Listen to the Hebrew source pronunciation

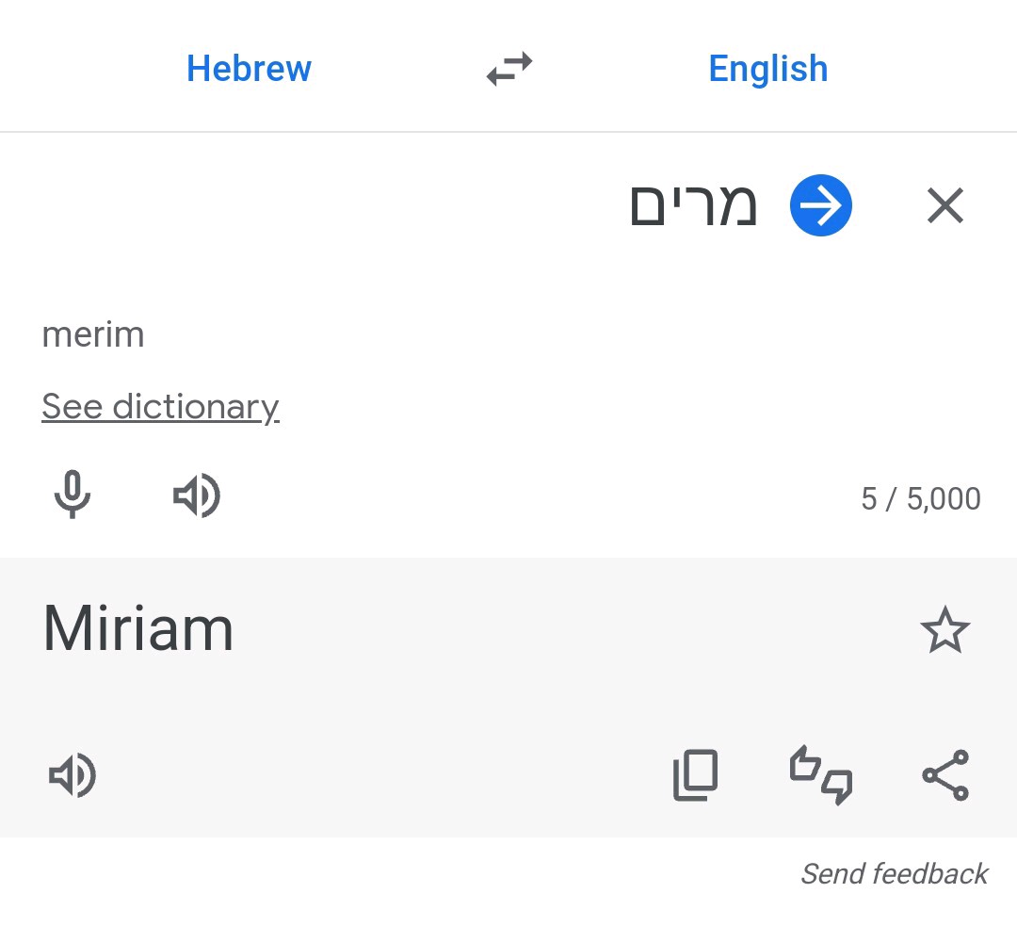tap(196, 495)
